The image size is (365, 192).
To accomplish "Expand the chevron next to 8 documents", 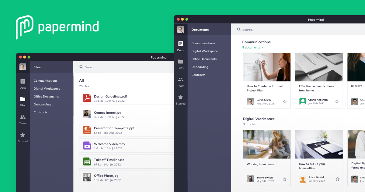I will [x=262, y=48].
